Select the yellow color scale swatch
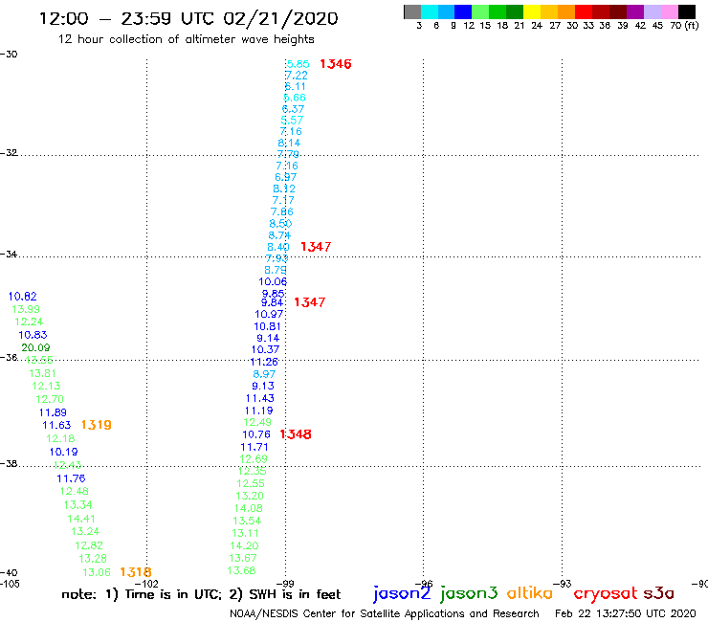 (x=532, y=11)
